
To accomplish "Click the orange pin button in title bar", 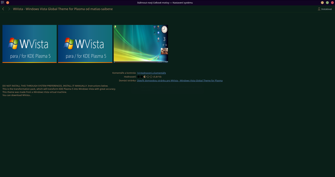I will tap(8, 3).
